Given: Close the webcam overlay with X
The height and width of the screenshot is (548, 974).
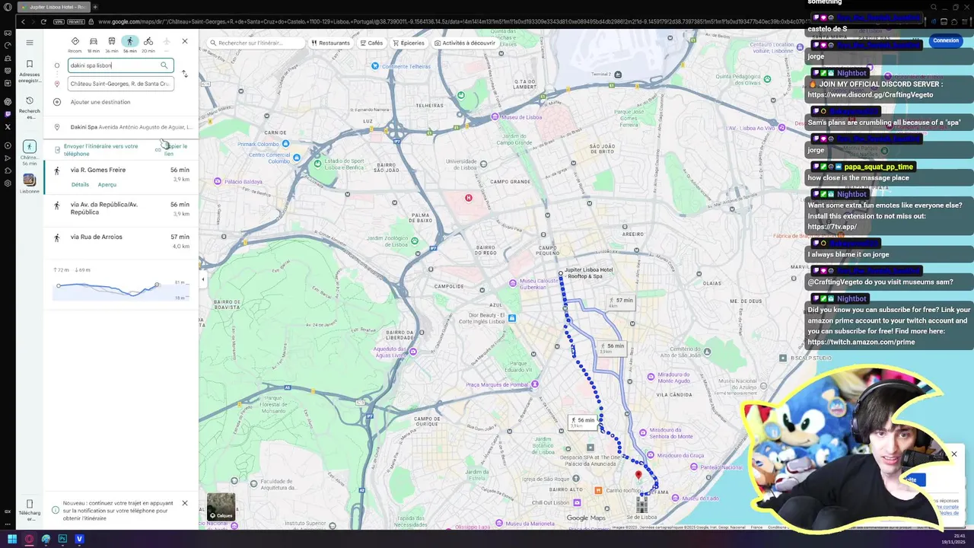Looking at the screenshot, I should [x=953, y=454].
